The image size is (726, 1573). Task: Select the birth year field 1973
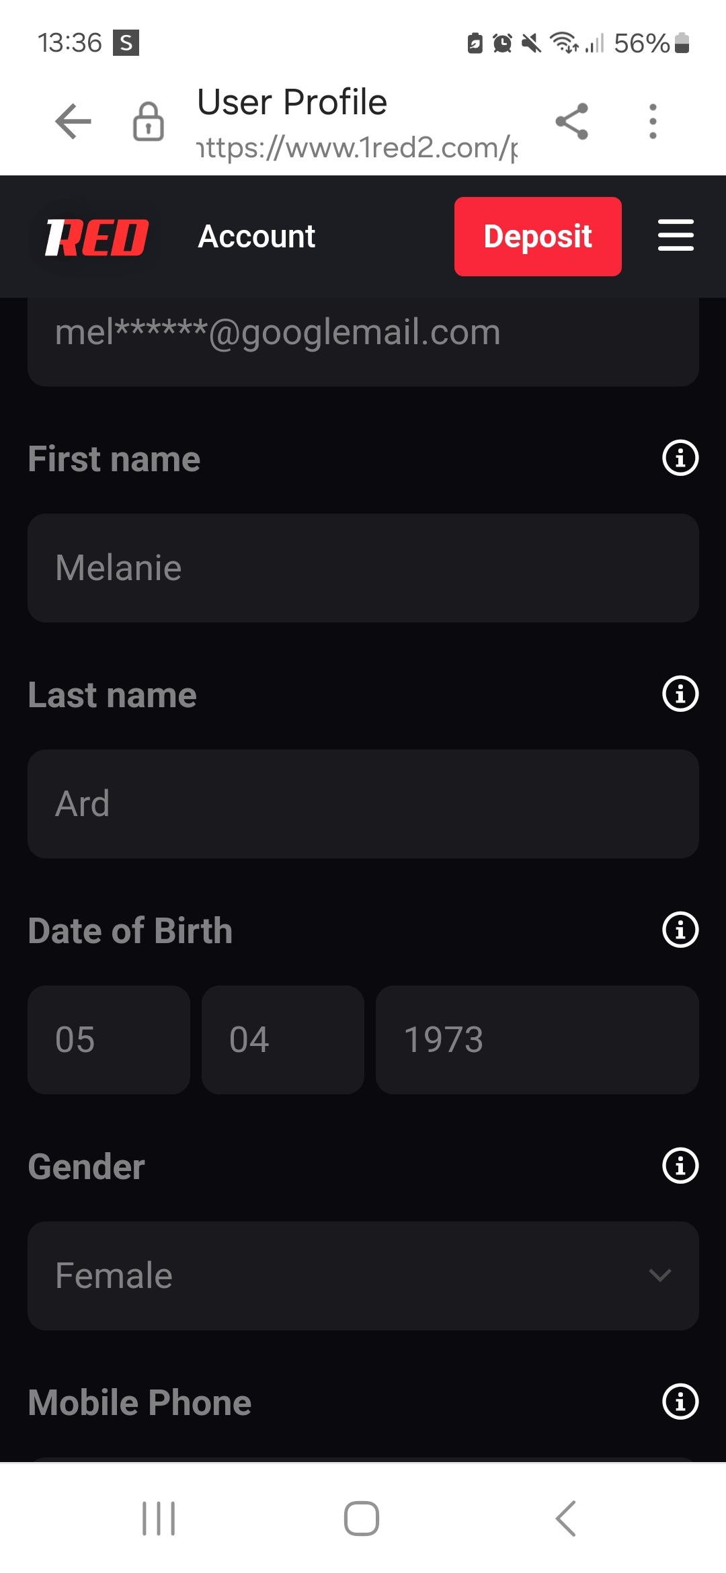[x=537, y=1040]
